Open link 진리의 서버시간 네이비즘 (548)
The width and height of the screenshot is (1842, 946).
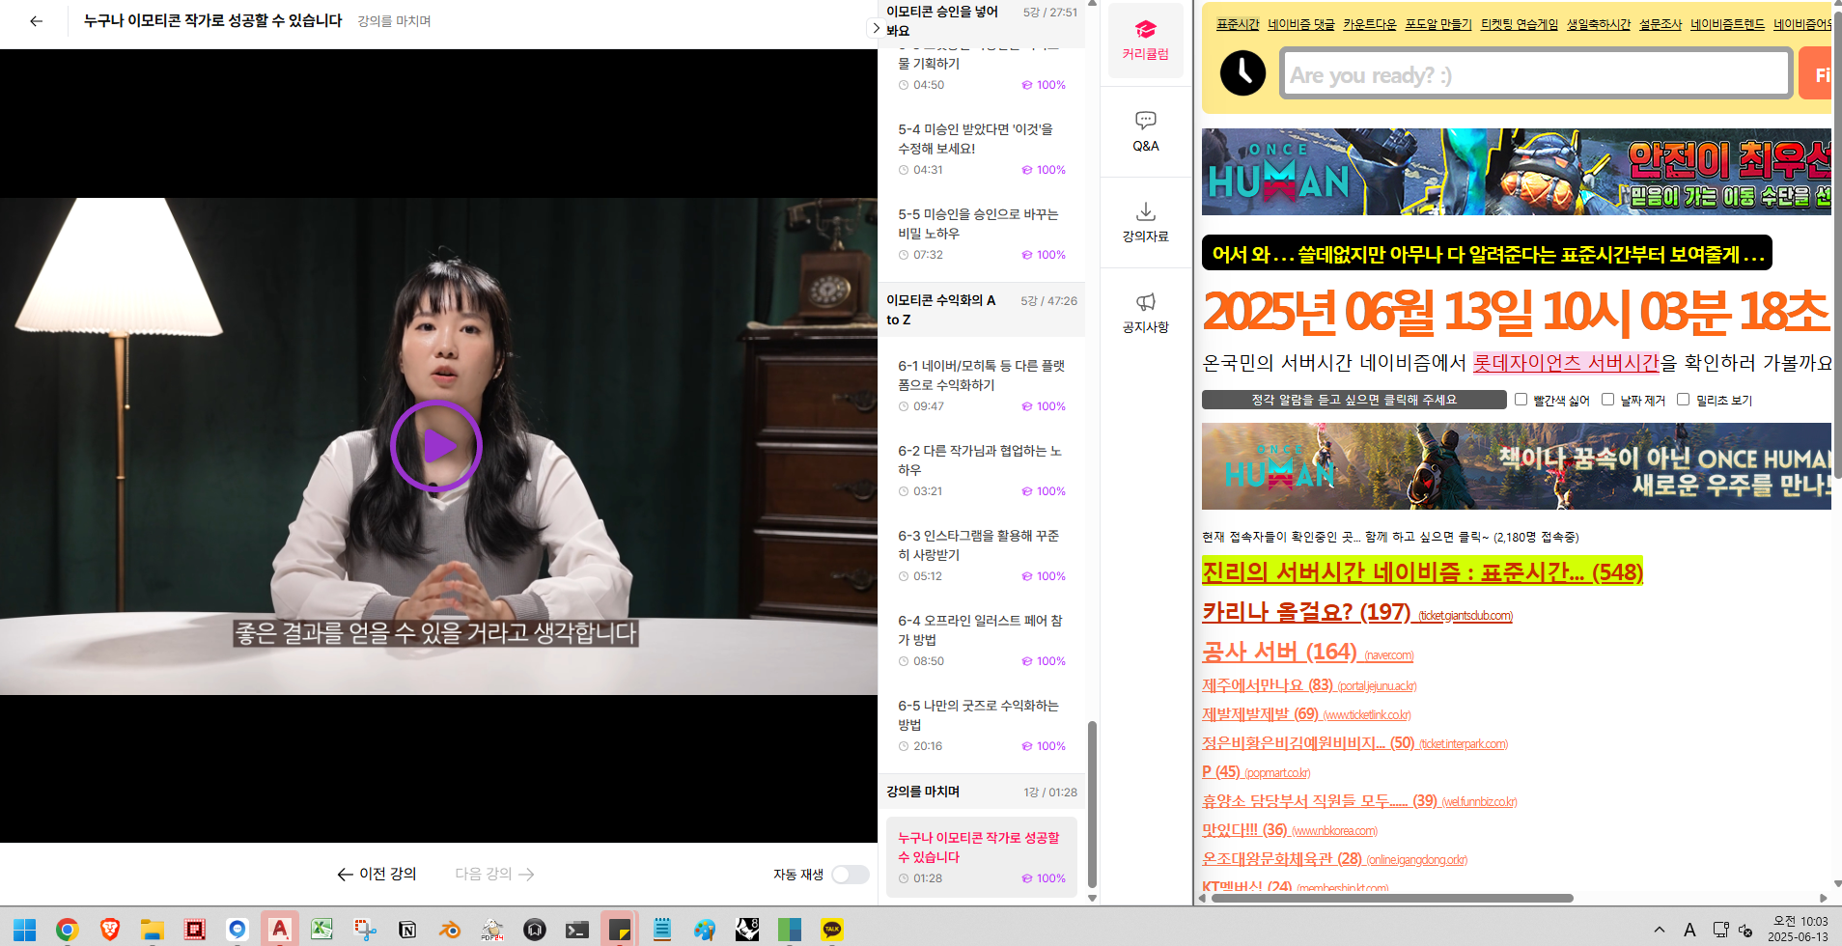click(1422, 571)
